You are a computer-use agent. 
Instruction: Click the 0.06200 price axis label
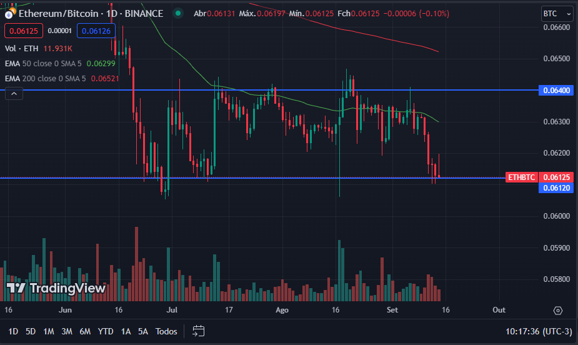(557, 153)
